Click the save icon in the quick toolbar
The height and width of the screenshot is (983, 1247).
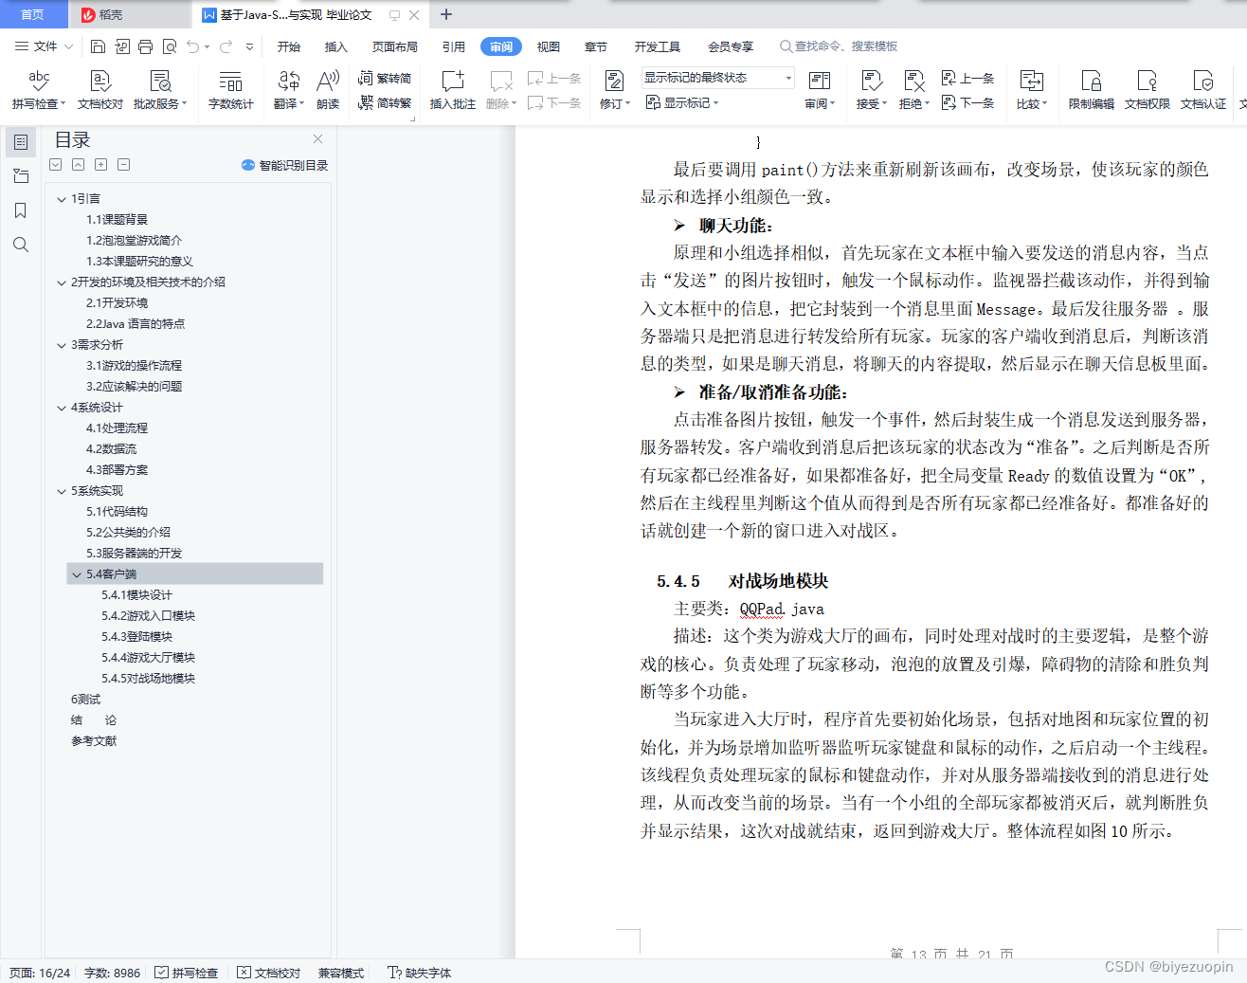click(98, 46)
